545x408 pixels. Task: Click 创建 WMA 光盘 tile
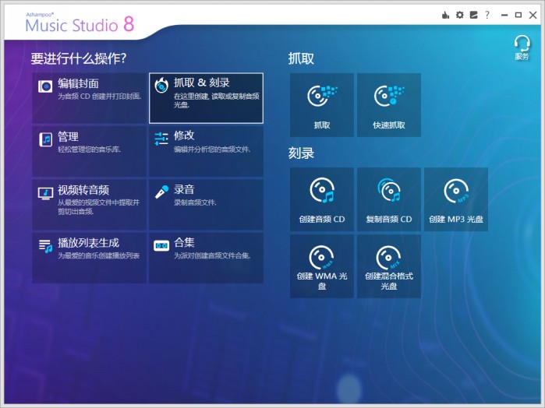click(321, 266)
